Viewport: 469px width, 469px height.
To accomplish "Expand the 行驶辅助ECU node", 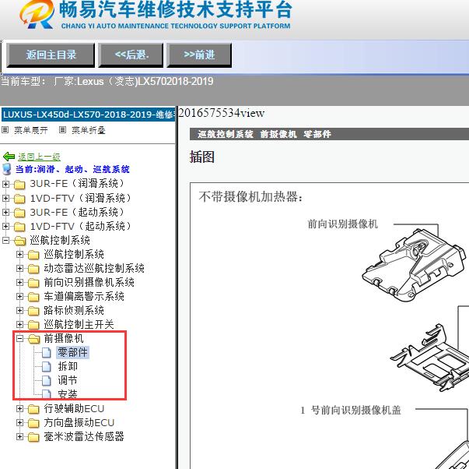I will pos(19,408).
